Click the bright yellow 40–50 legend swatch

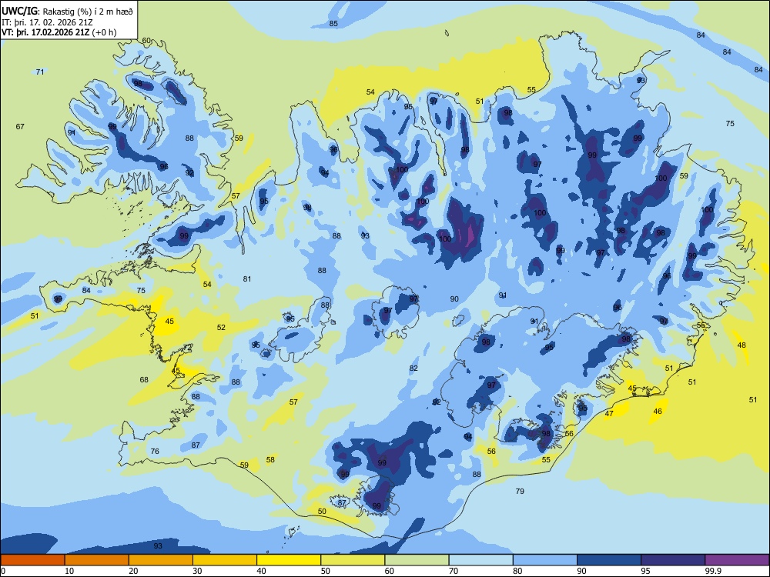coord(289,560)
